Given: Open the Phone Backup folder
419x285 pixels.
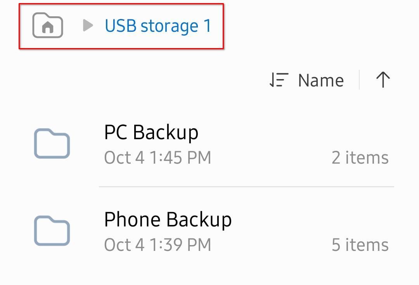Looking at the screenshot, I should 168,219.
